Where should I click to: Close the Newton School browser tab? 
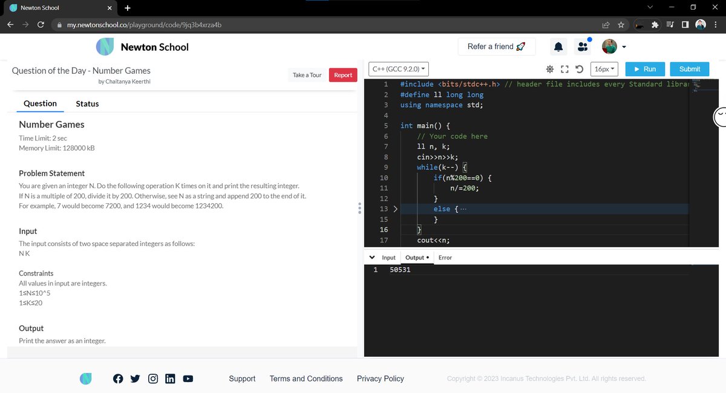click(110, 8)
